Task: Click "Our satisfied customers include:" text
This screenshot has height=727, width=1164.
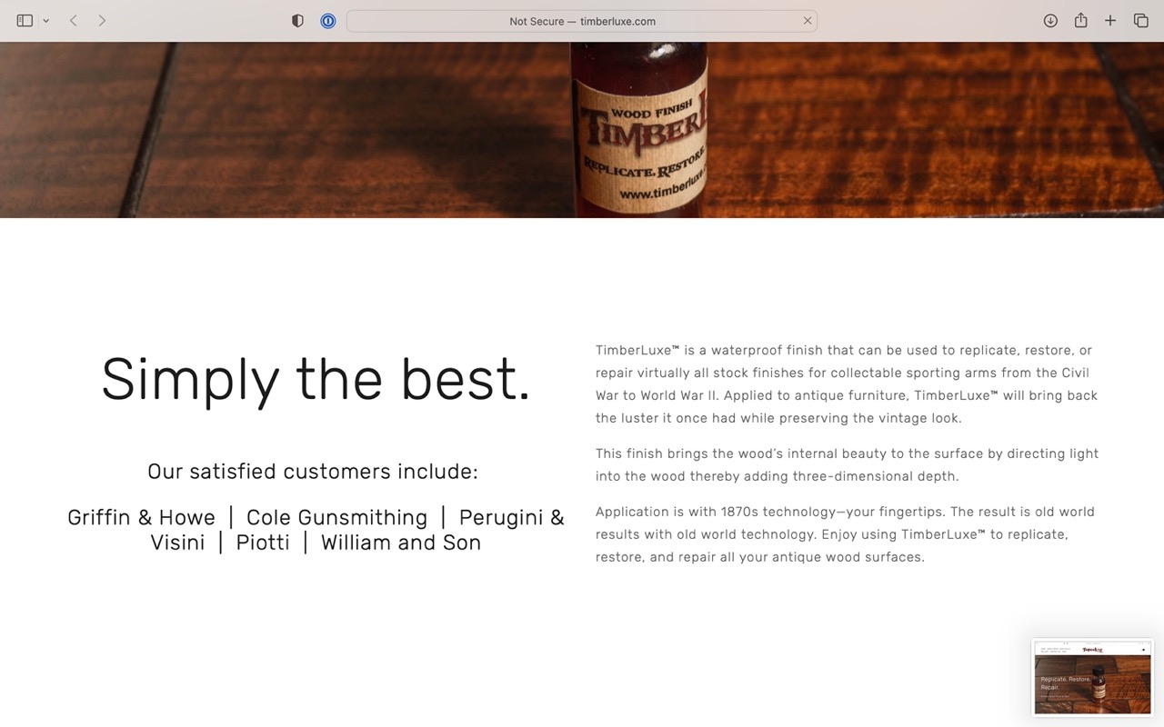Action: (x=313, y=472)
